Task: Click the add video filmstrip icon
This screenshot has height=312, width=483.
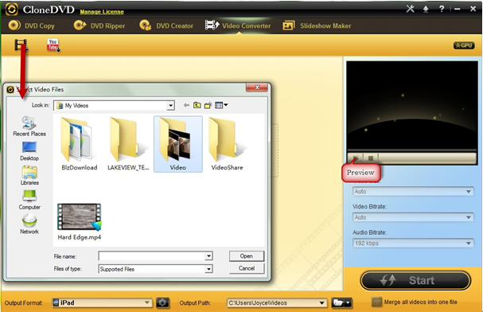Action: 21,45
